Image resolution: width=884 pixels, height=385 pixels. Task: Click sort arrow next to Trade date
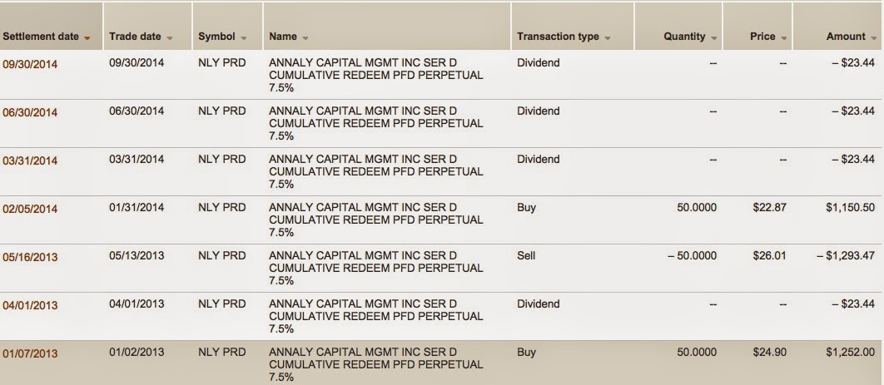coord(170,38)
